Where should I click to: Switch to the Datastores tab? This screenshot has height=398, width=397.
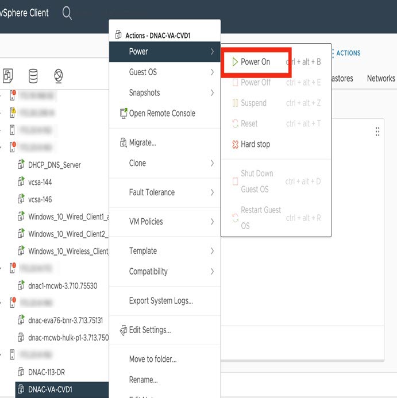(x=342, y=79)
